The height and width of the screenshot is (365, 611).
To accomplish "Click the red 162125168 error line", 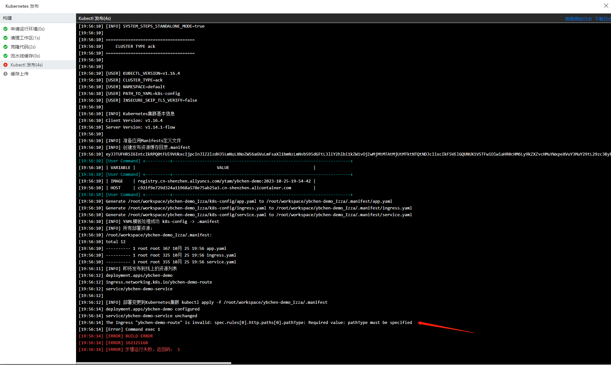I will [x=113, y=343].
